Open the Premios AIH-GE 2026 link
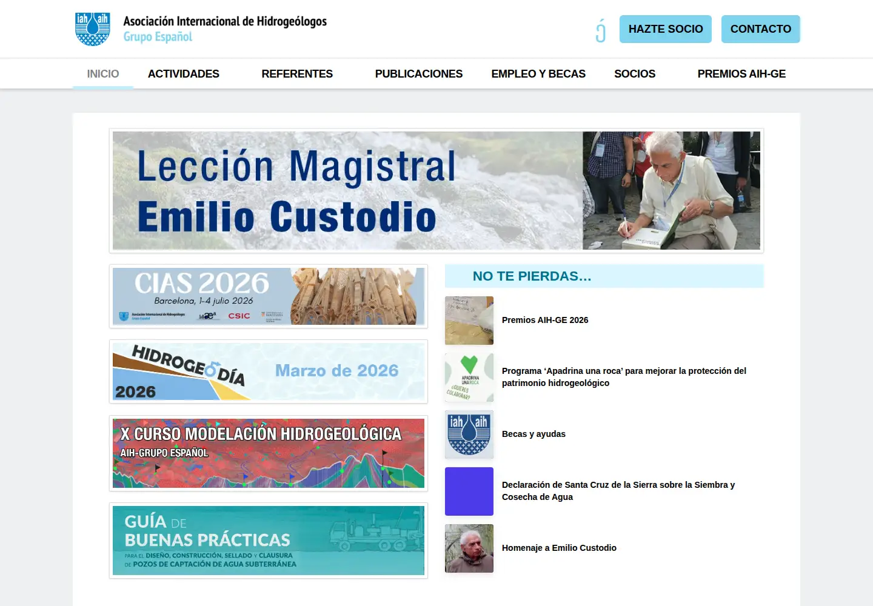The image size is (873, 606). click(x=545, y=320)
